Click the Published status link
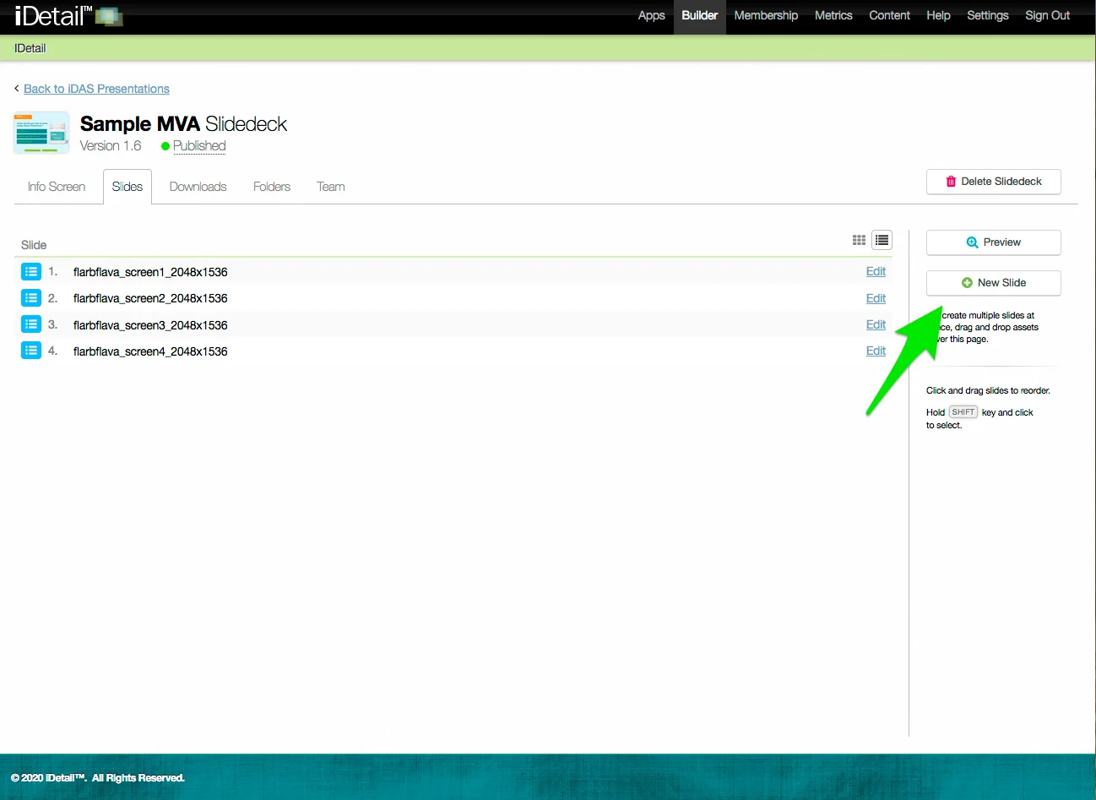The width and height of the screenshot is (1096, 800). pos(199,145)
